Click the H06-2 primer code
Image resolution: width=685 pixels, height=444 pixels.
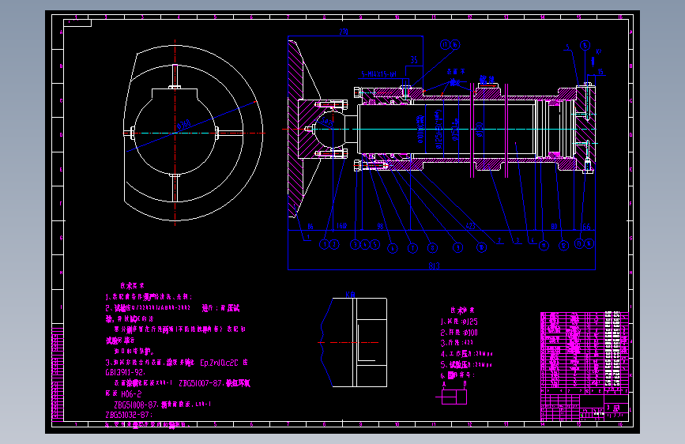[x=131, y=393]
